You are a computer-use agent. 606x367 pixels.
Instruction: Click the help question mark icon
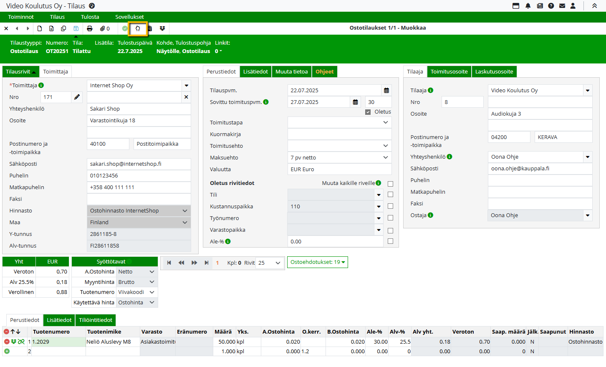click(x=551, y=6)
